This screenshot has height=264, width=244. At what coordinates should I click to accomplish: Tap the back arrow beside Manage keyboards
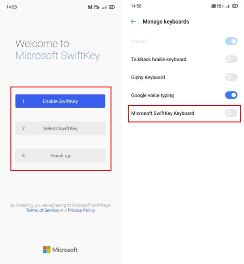tap(133, 22)
